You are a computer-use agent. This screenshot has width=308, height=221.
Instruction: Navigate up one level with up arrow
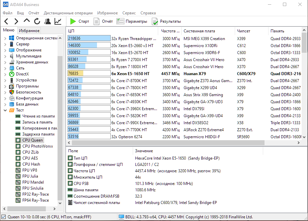pyautogui.click(x=27, y=21)
